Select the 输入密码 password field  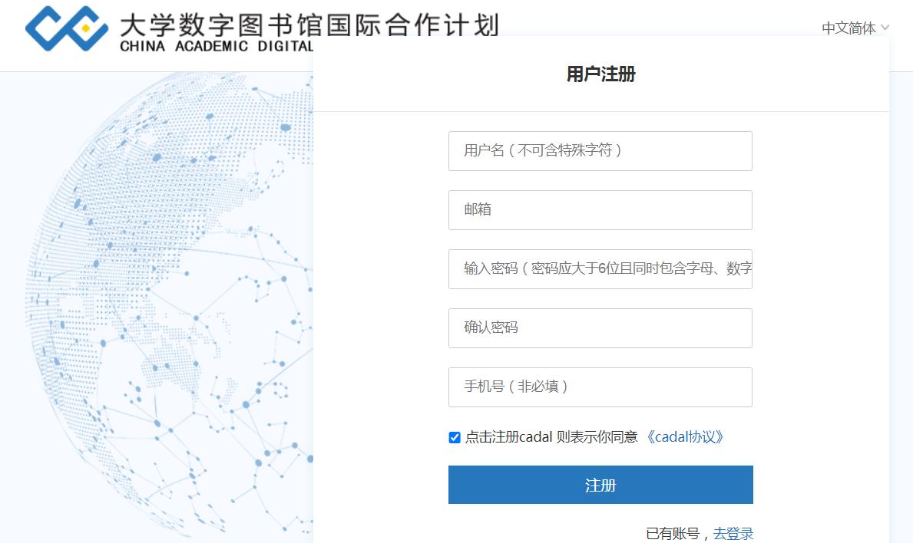tap(600, 269)
